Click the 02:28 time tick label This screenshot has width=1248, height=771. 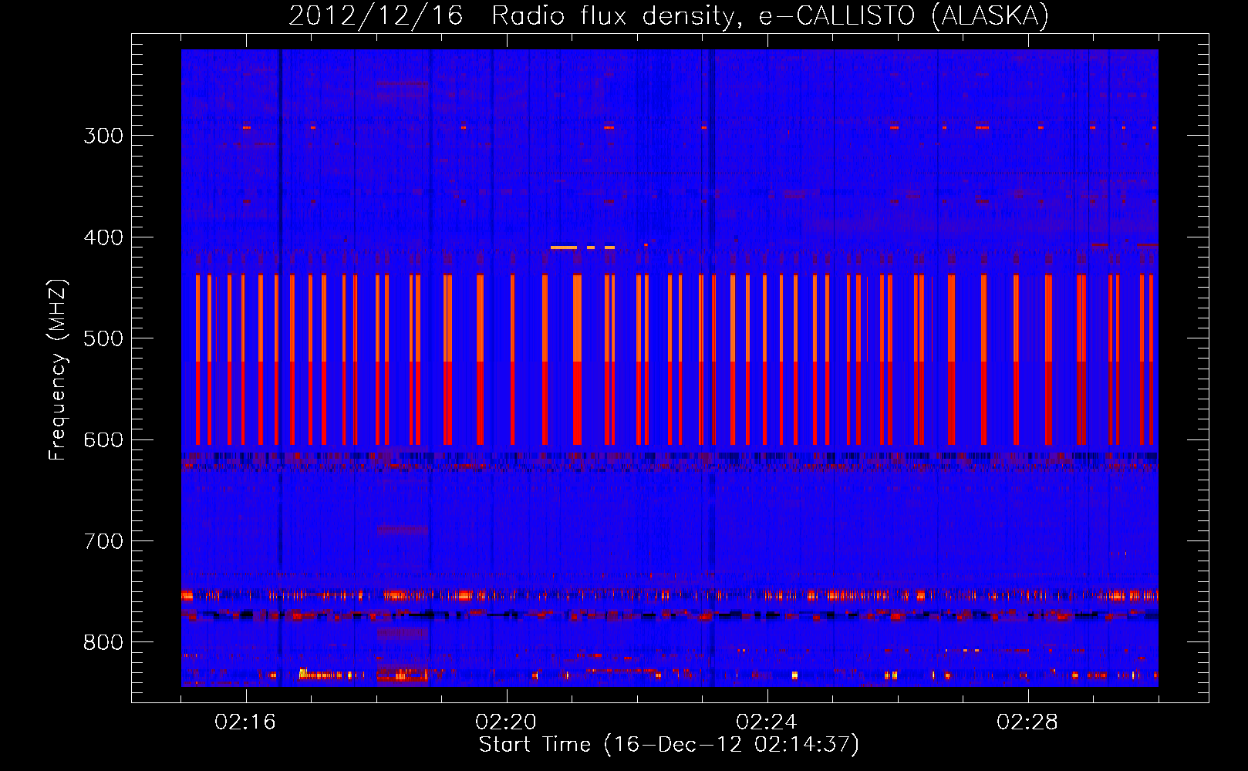click(x=1027, y=722)
